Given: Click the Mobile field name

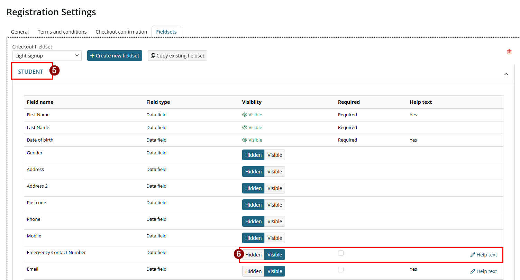Looking at the screenshot, I should pyautogui.click(x=34, y=236).
